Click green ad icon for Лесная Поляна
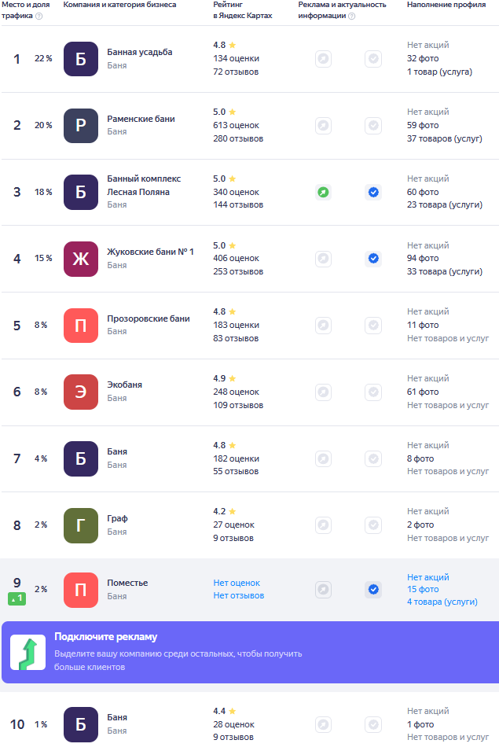 coord(323,192)
